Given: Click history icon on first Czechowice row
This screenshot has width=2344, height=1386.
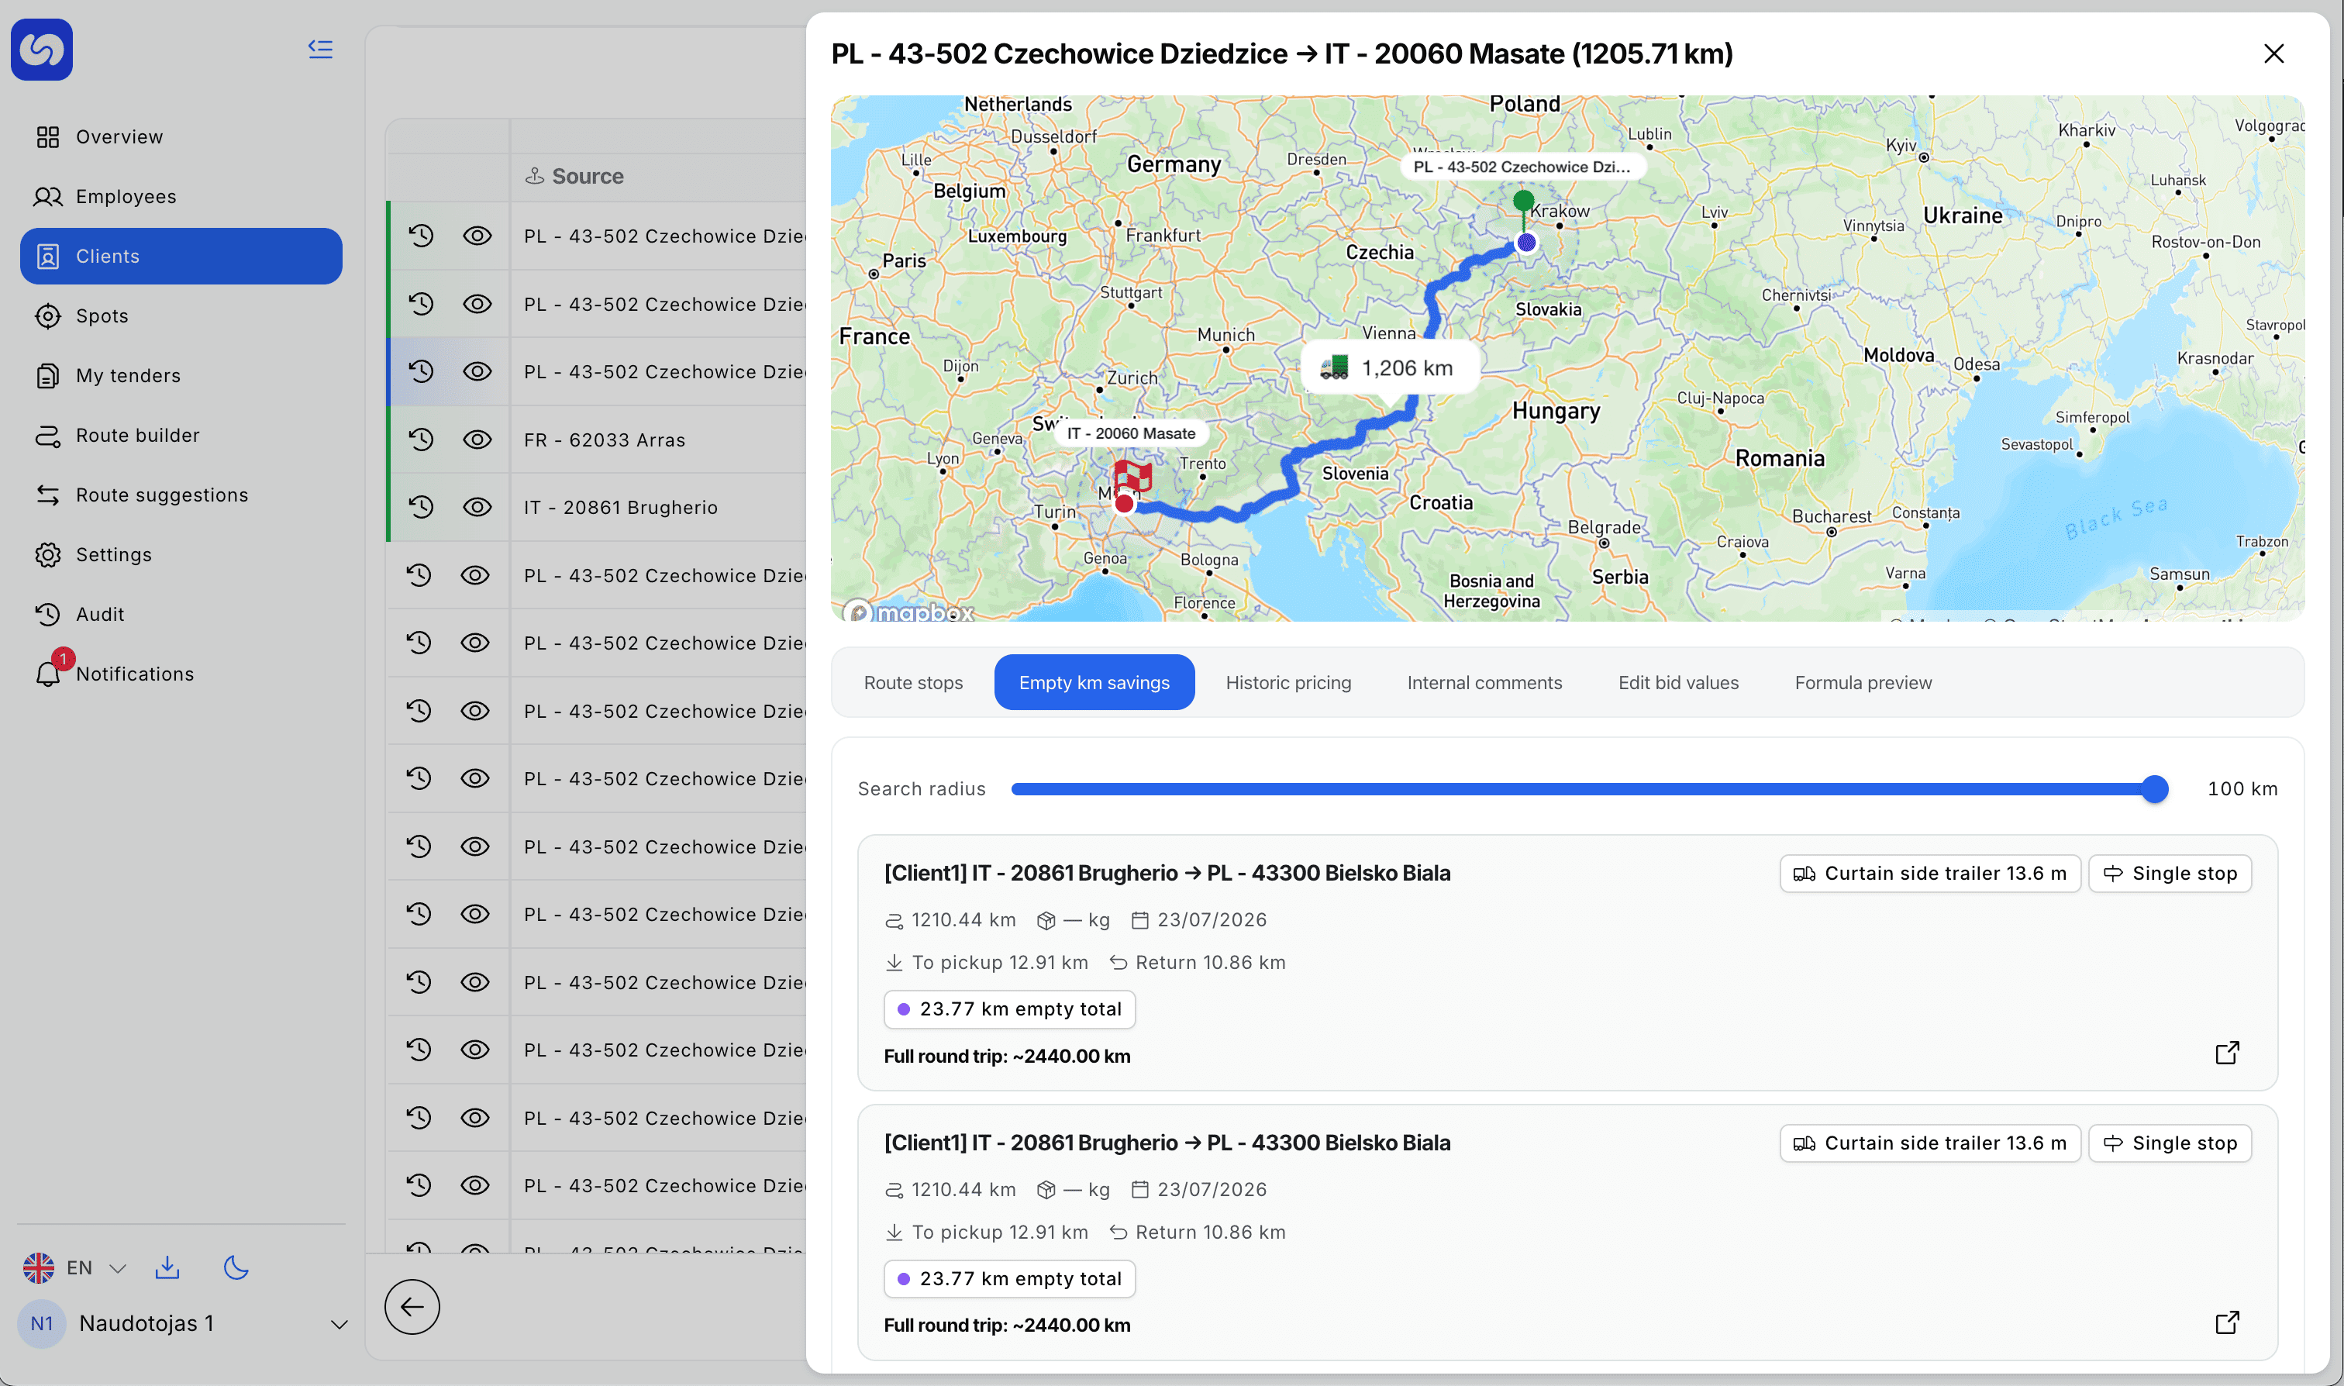Looking at the screenshot, I should (421, 236).
